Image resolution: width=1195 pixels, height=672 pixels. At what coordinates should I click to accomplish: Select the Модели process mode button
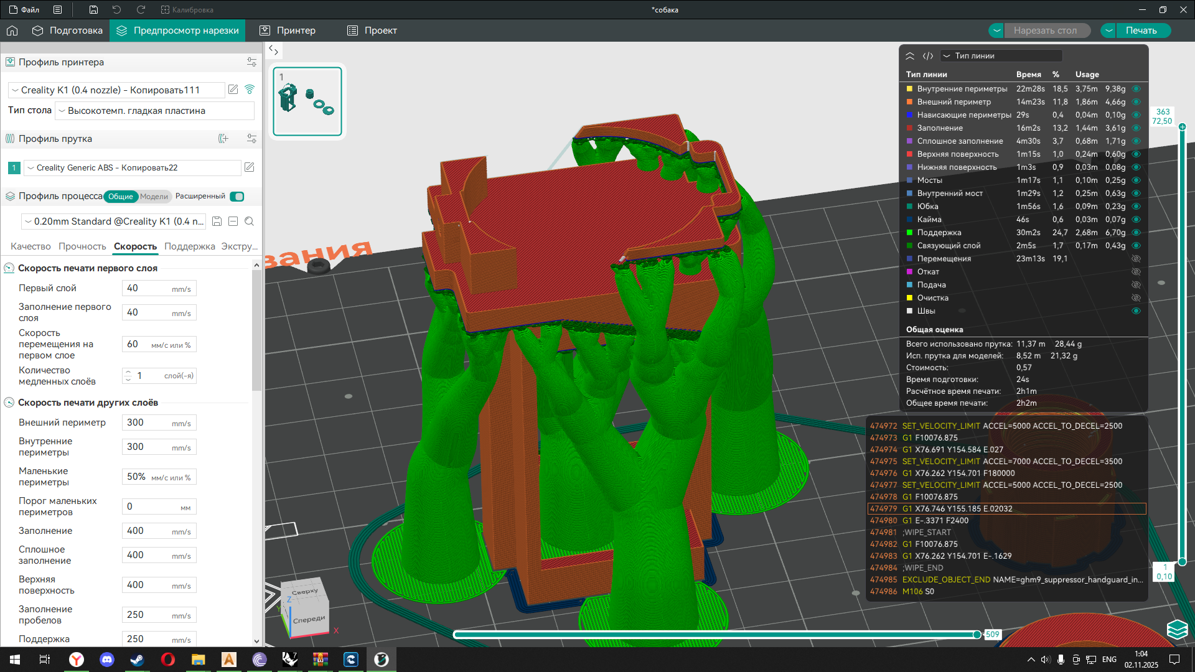tap(154, 197)
